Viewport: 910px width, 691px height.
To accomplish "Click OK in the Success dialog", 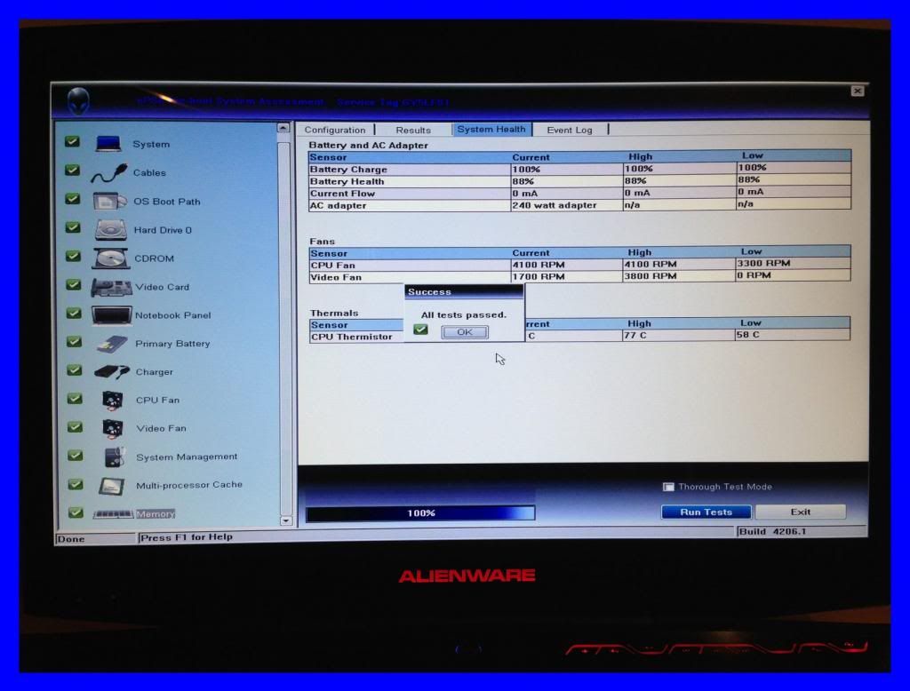I will (465, 332).
